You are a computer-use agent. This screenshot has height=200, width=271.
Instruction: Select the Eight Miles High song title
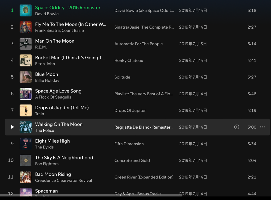point(52,141)
